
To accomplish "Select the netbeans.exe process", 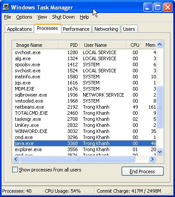I will click(85, 107).
